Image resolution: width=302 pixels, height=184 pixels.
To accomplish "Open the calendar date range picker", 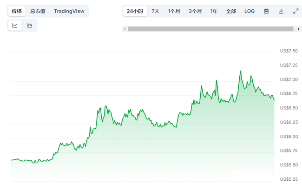I will click(x=266, y=11).
